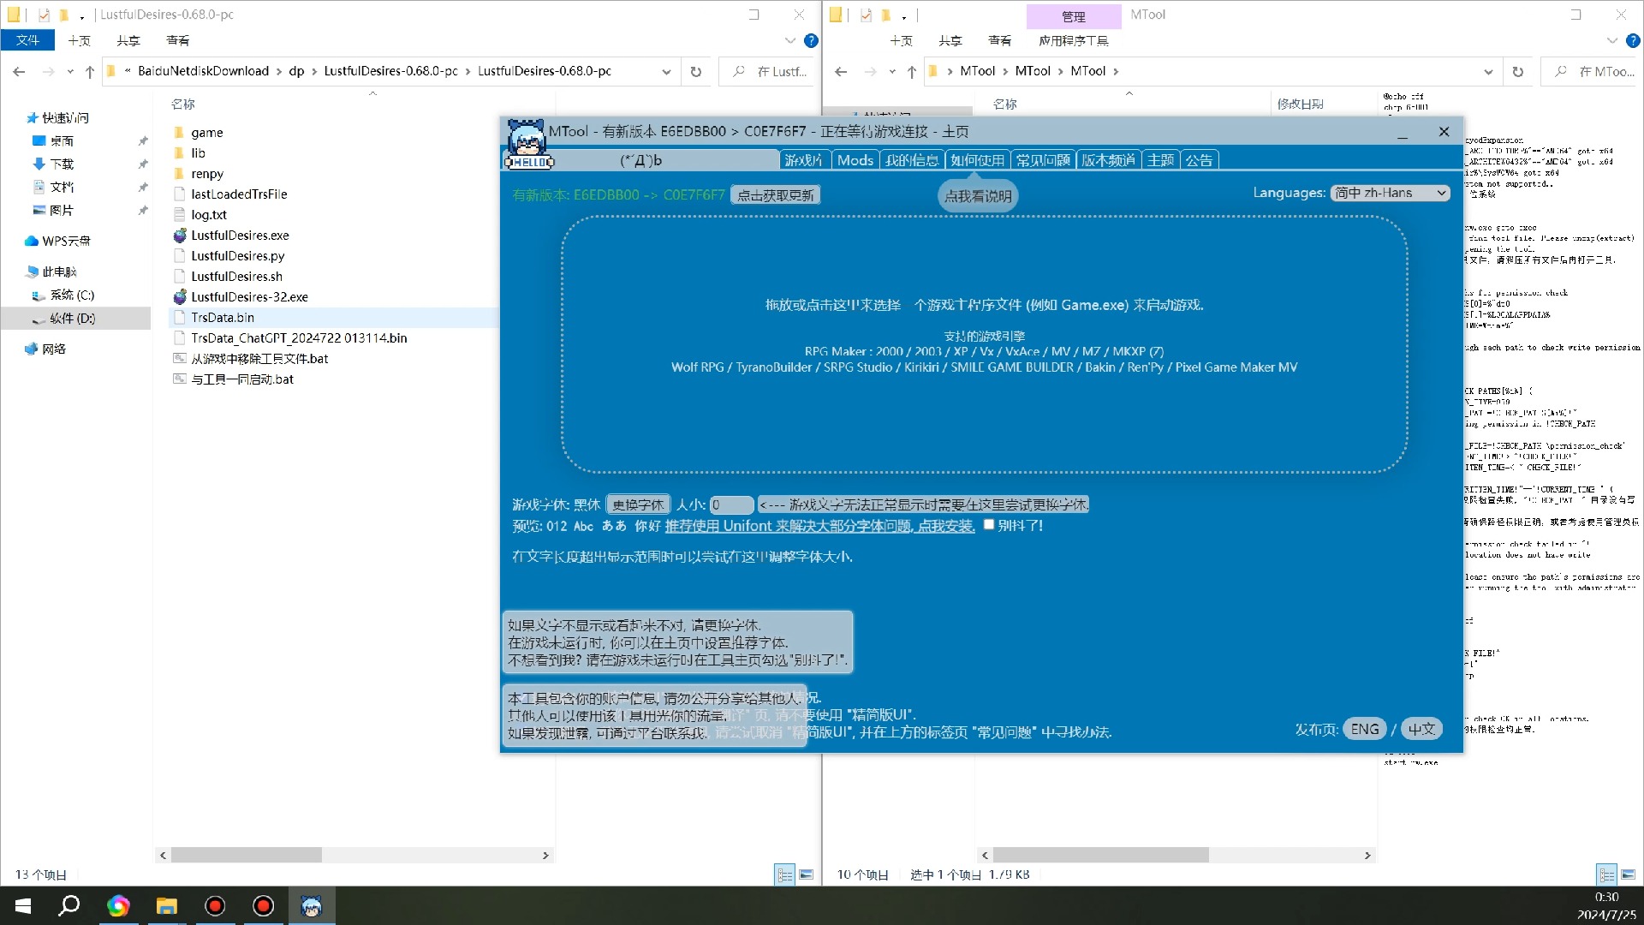
Task: Open the game folder icon
Action: [x=179, y=133]
